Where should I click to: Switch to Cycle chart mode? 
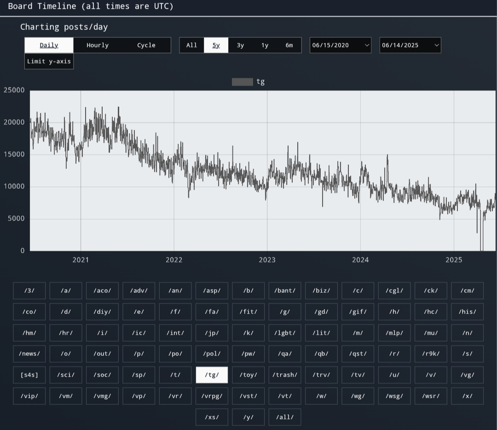tap(146, 45)
